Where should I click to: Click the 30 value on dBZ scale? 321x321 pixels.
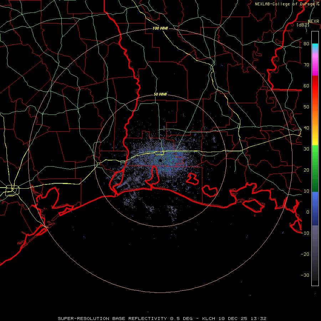coord(306,149)
